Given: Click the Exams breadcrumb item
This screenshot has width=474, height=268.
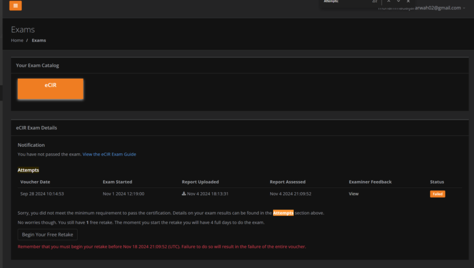Looking at the screenshot, I should 39,40.
